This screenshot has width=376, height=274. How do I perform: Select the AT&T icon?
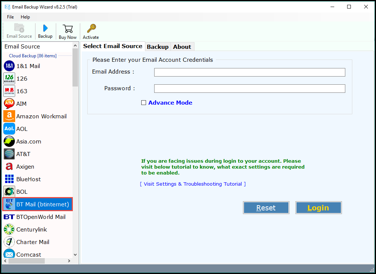[9, 154]
